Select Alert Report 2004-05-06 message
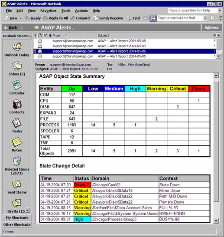224x237 pixels. (125, 51)
